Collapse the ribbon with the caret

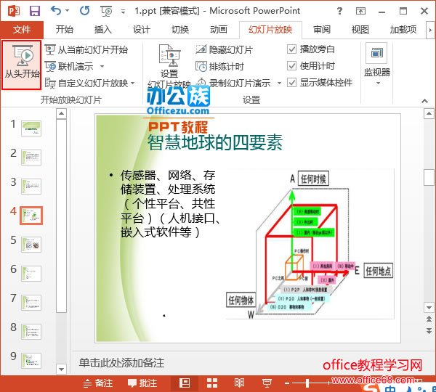[x=424, y=101]
